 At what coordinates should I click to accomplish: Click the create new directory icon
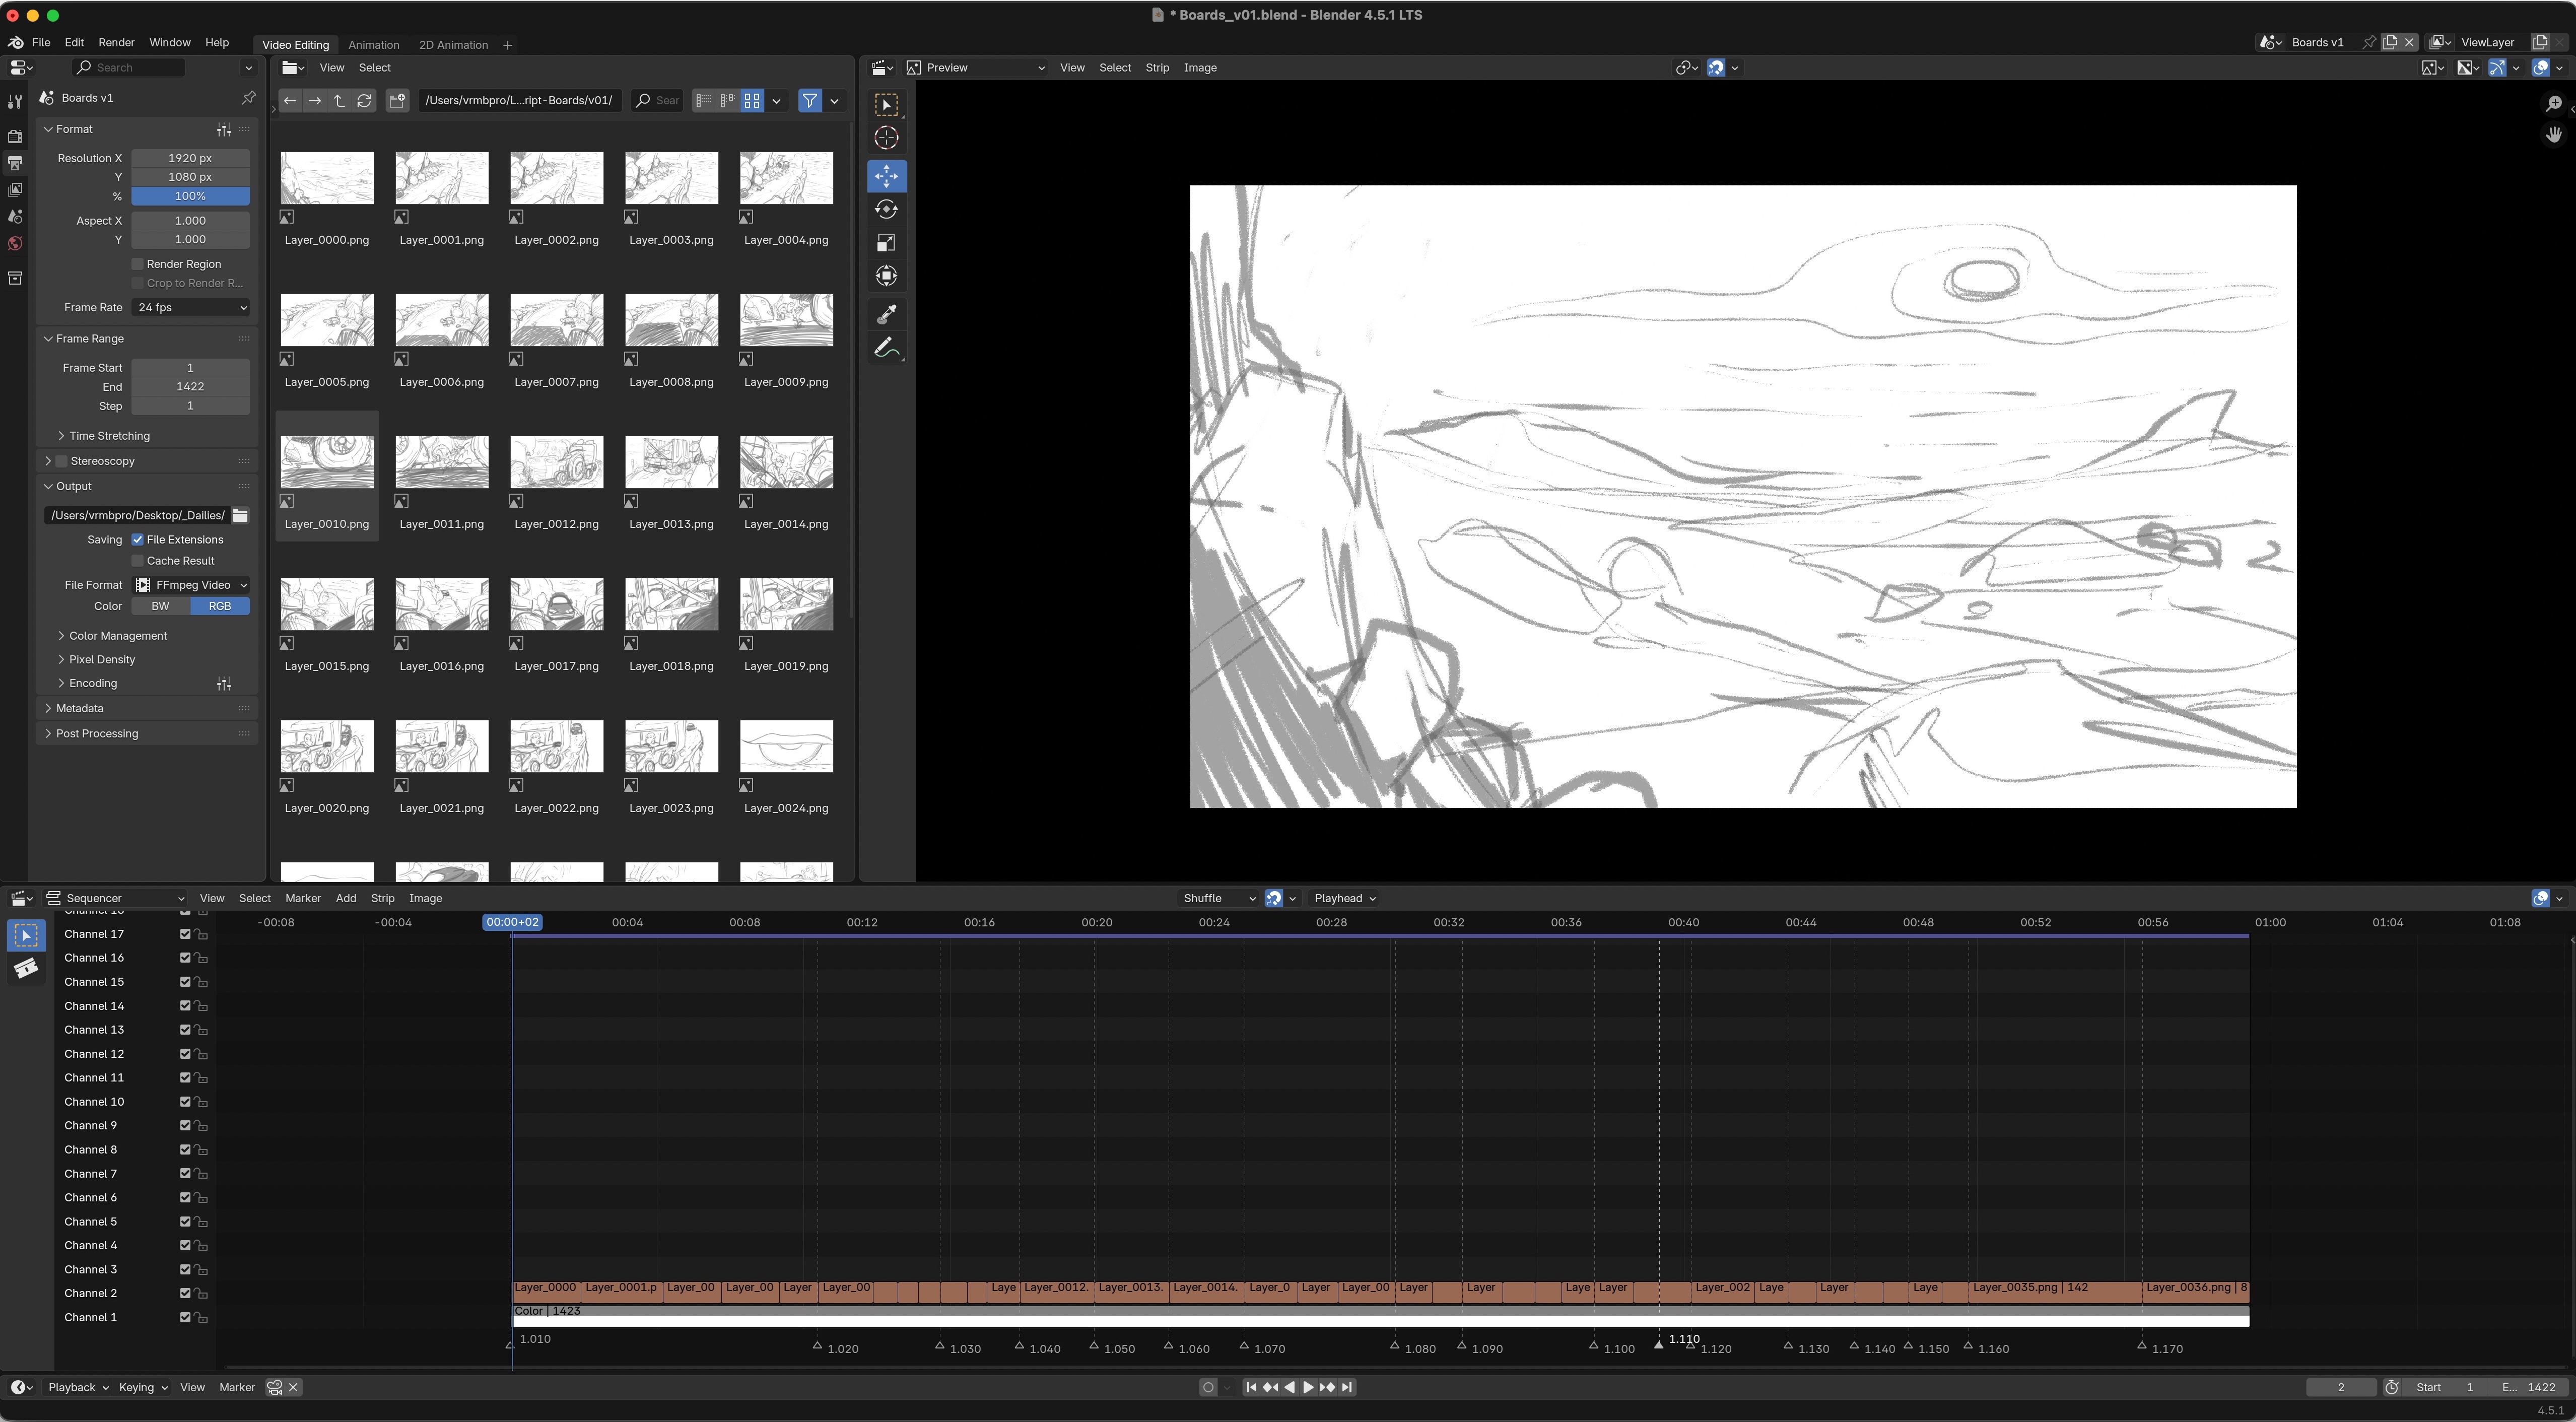point(397,100)
